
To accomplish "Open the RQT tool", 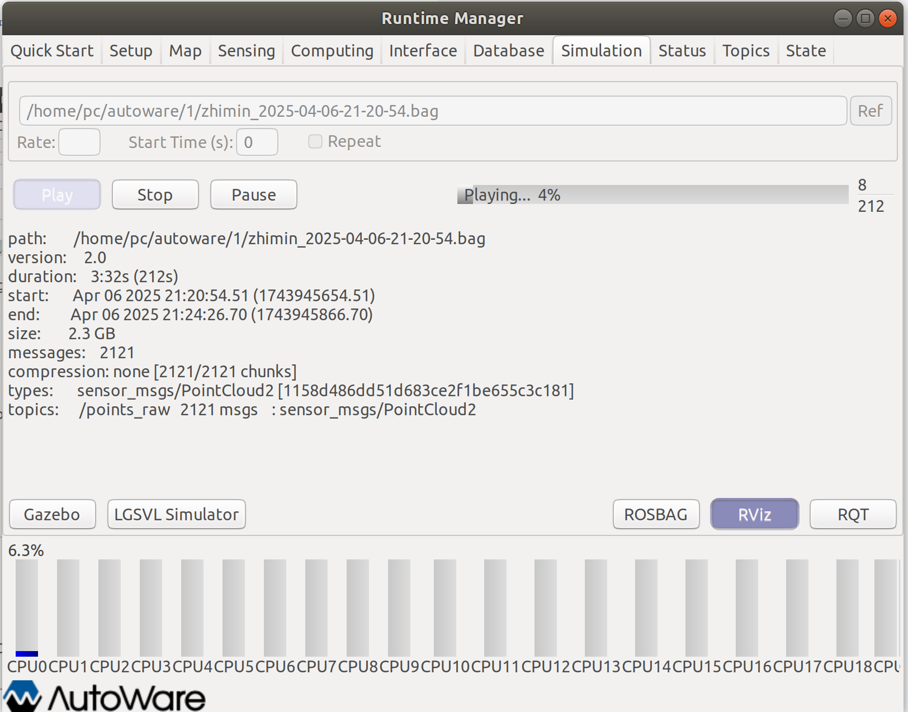I will 853,514.
